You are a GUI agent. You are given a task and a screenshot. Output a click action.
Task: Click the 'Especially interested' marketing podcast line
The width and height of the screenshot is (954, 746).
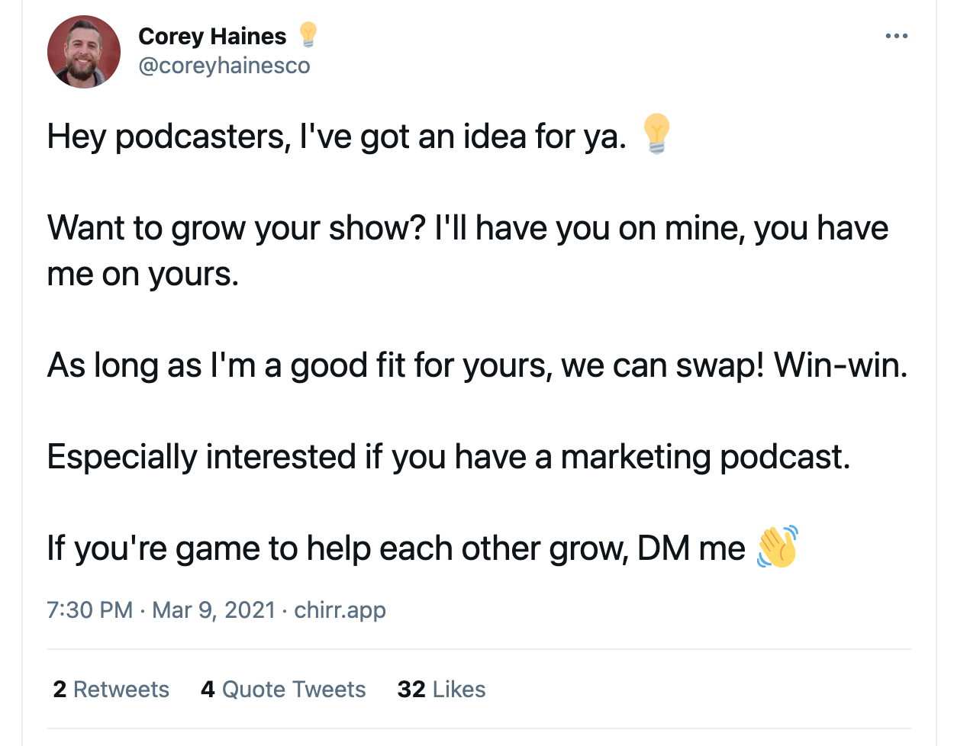(x=449, y=457)
